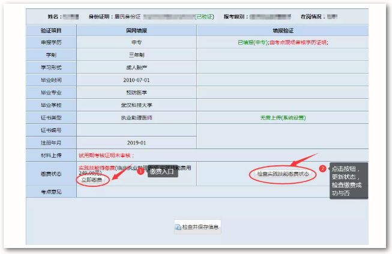Click the 执业助理医师 certificate type cell
The height and width of the screenshot is (254, 392).
[136, 118]
